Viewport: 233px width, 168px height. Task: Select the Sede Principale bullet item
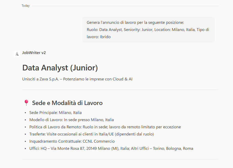point(55,112)
